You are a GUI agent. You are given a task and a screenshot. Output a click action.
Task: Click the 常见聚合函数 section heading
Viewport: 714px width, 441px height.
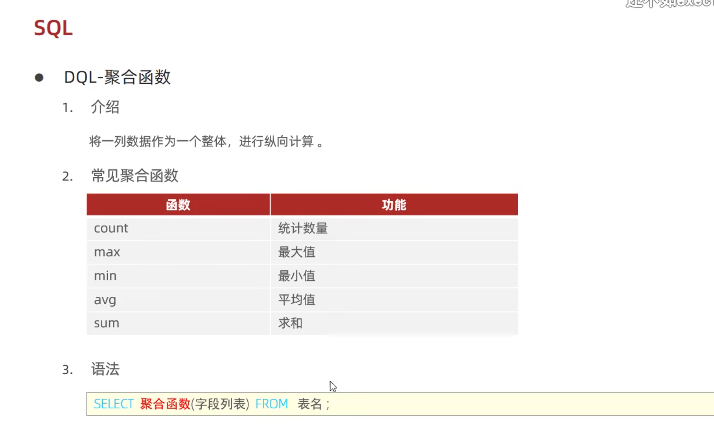(x=134, y=176)
